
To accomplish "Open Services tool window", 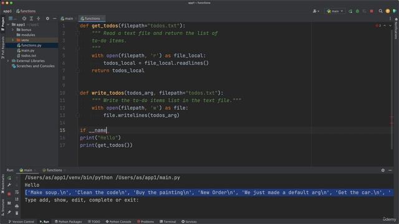I will click(x=189, y=222).
